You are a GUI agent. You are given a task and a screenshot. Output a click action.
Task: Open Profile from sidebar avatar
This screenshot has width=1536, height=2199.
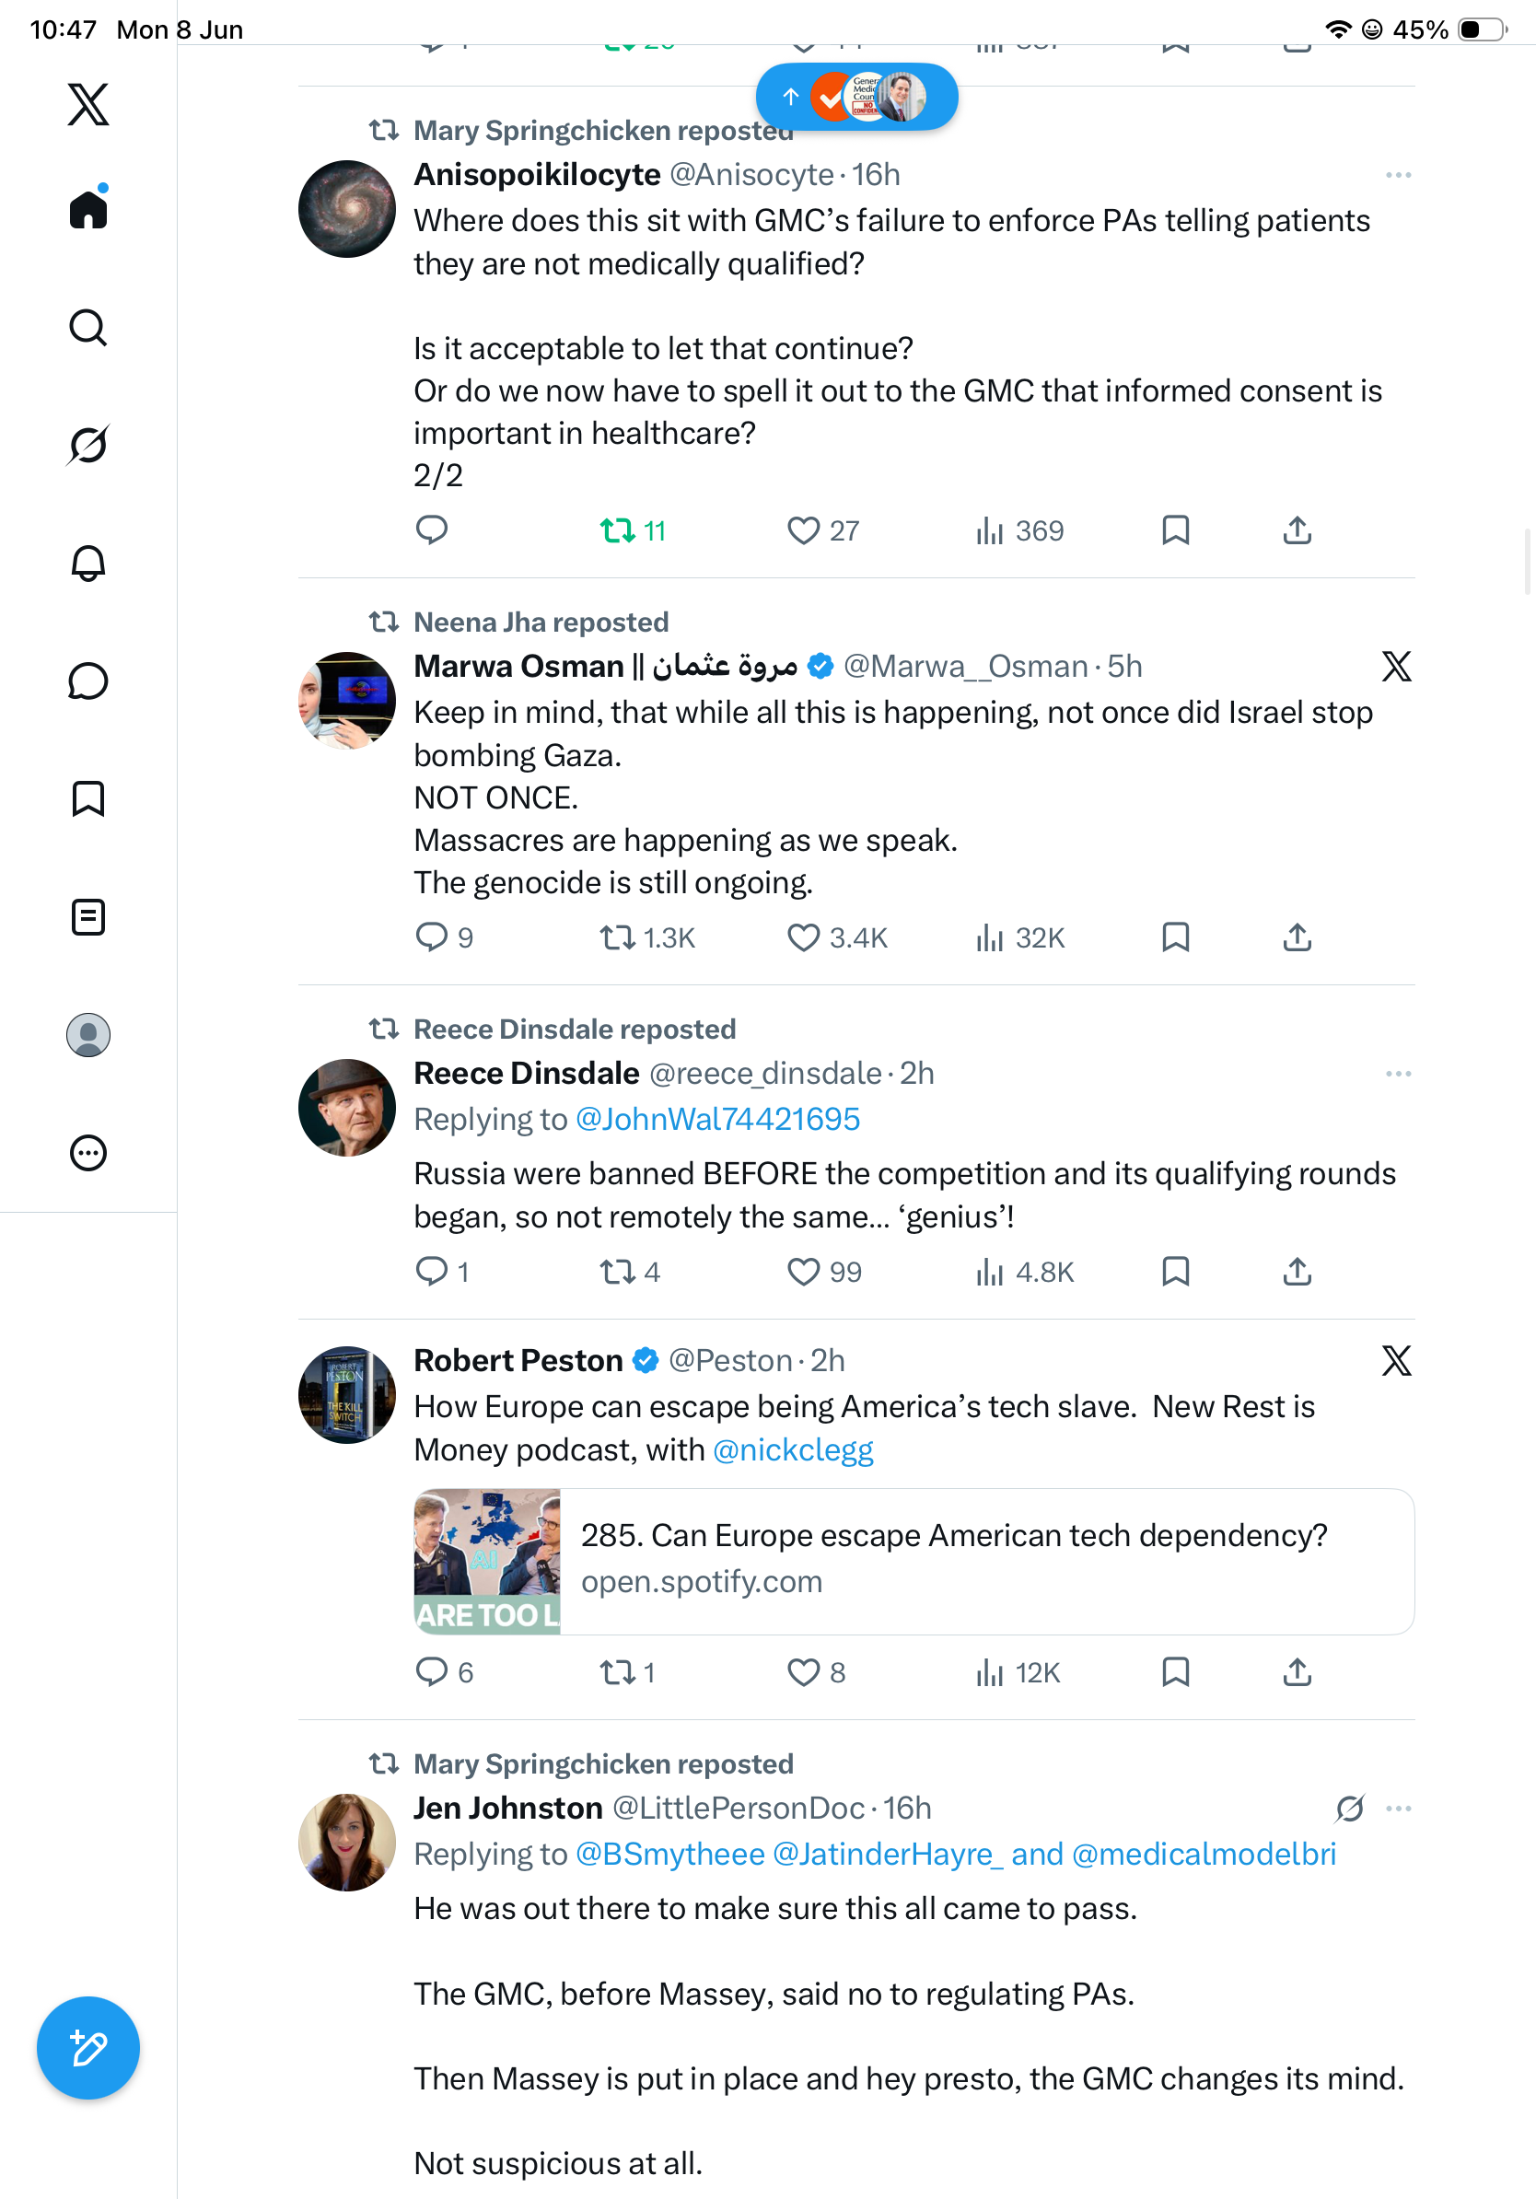[88, 1035]
